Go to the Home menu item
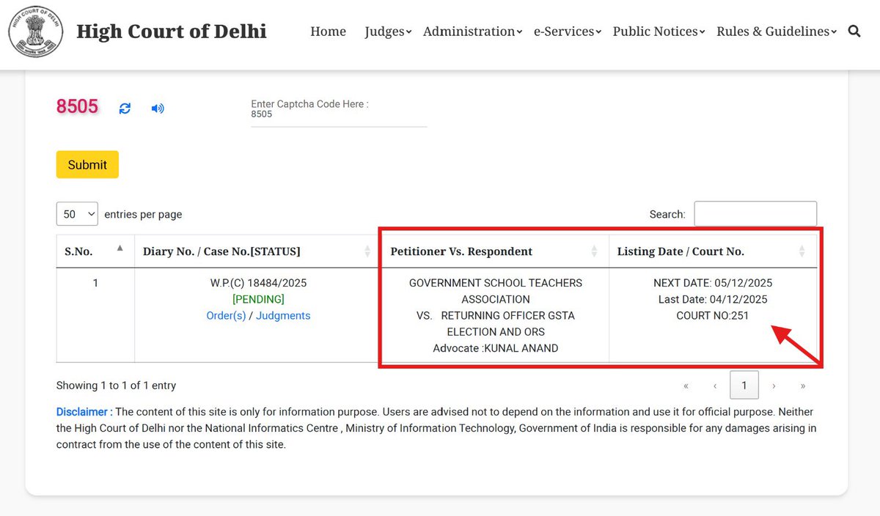 (x=328, y=32)
